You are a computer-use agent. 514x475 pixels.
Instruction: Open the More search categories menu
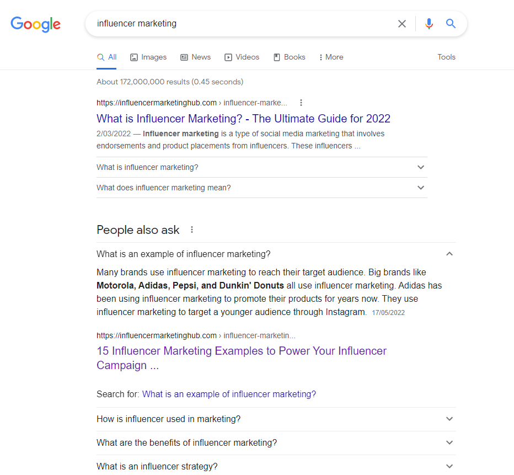[x=331, y=57]
